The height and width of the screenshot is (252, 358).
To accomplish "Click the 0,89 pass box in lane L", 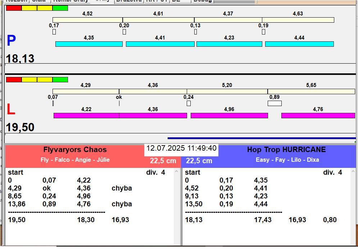I will [x=275, y=104].
